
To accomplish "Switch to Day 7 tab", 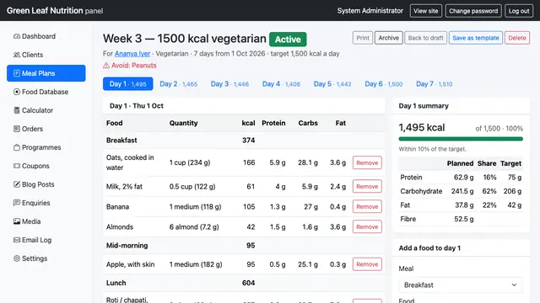I will tap(434, 84).
